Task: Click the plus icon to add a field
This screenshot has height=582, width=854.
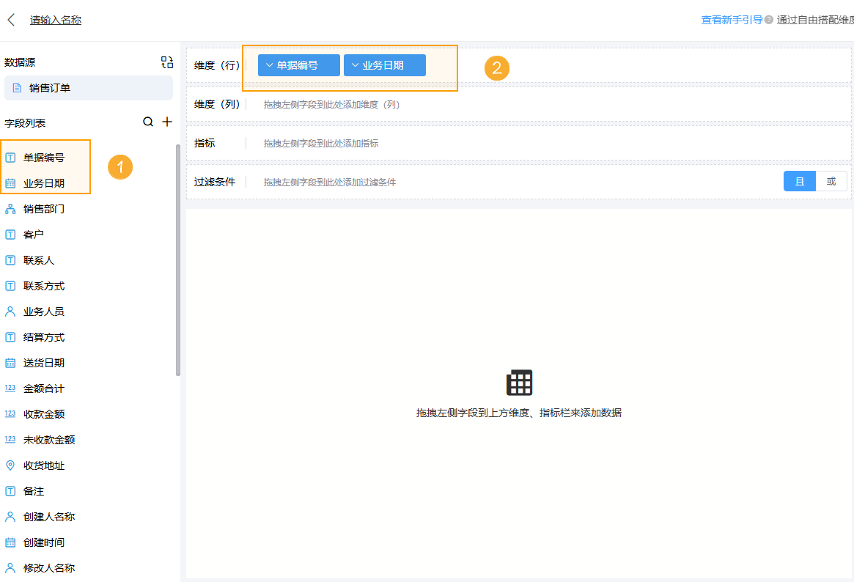Action: (x=167, y=122)
